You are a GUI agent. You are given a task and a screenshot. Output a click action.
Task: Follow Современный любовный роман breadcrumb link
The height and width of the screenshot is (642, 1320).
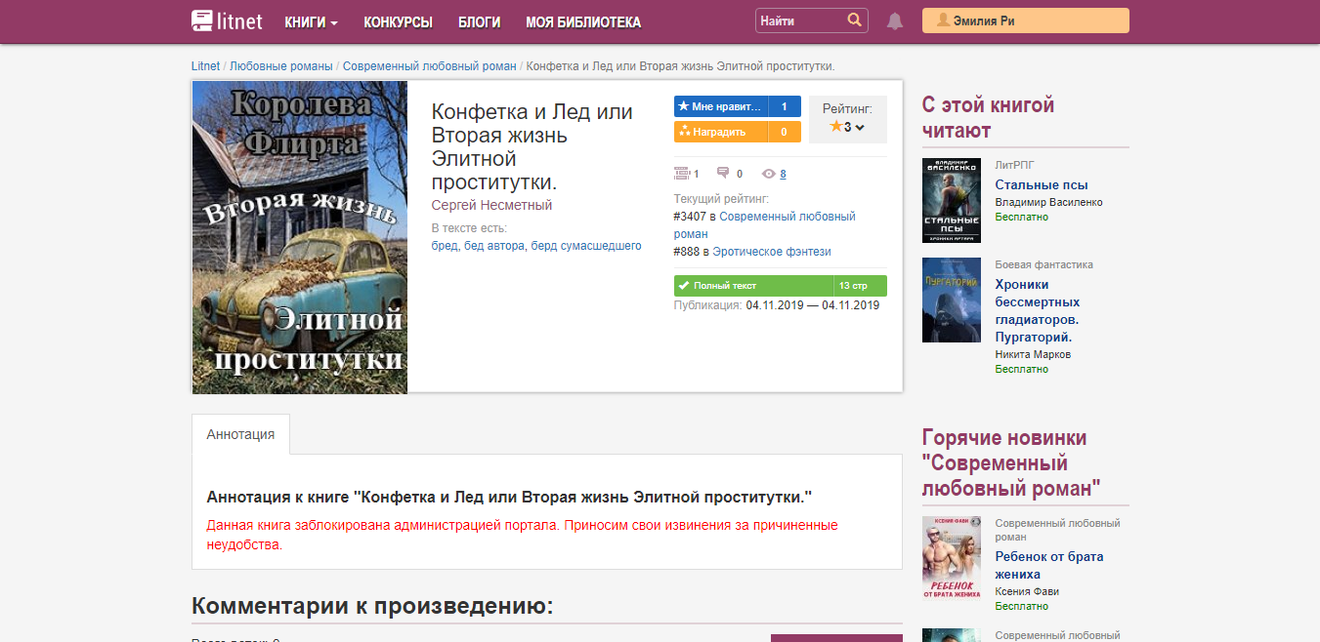429,66
